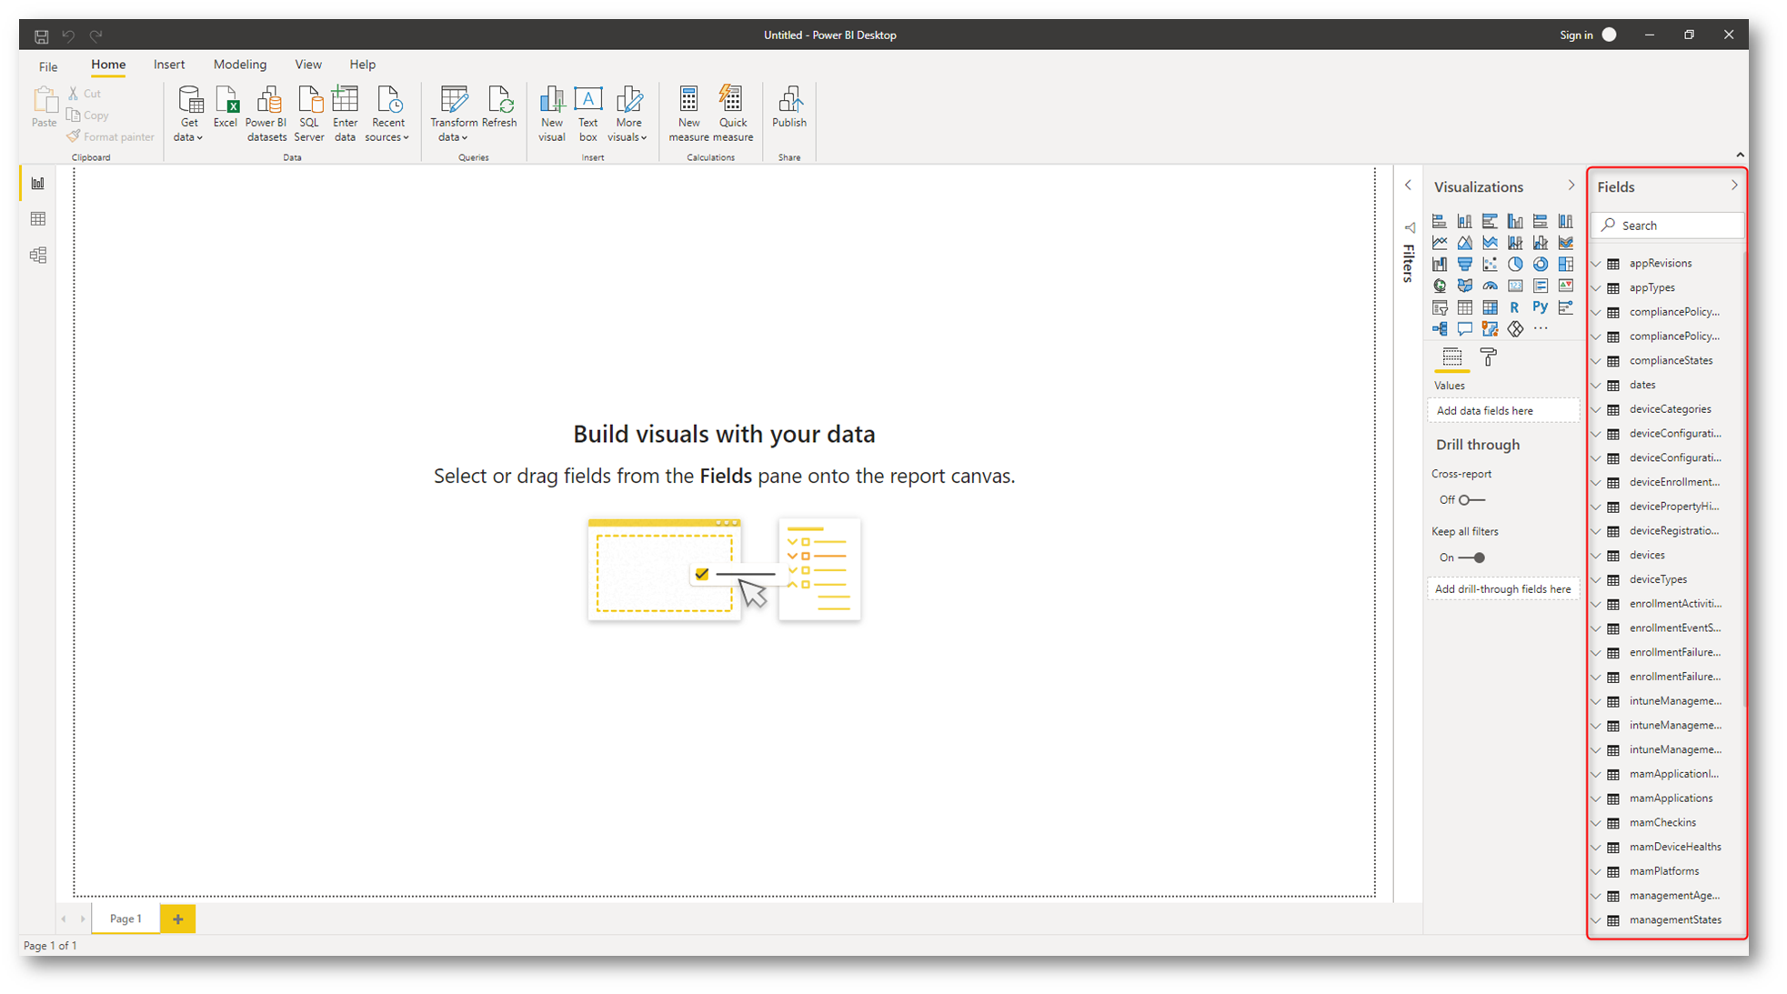The height and width of the screenshot is (994, 1787).
Task: Click the Fields Search box
Action: 1669,226
